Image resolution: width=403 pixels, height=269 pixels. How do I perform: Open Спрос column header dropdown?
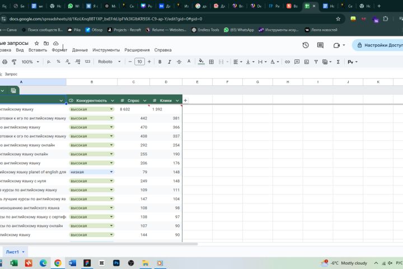145,101
